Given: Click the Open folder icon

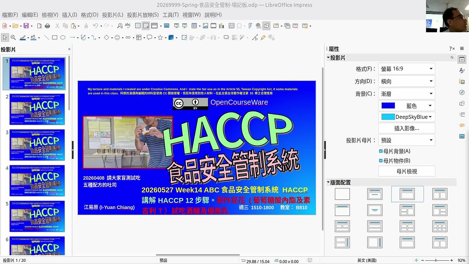Looking at the screenshot, I should point(15,26).
